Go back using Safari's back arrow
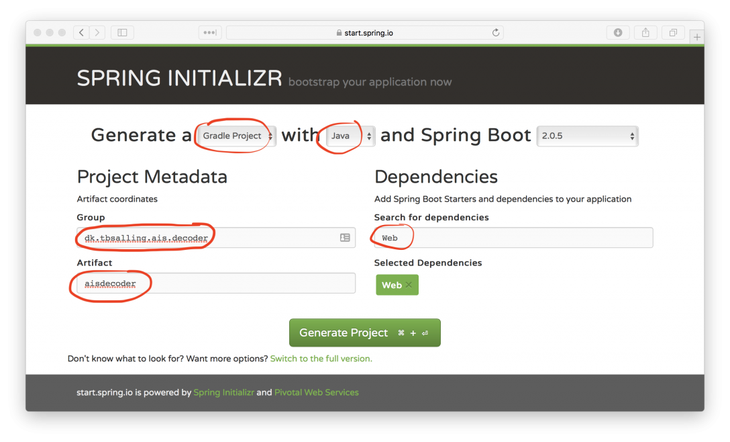 [x=81, y=33]
